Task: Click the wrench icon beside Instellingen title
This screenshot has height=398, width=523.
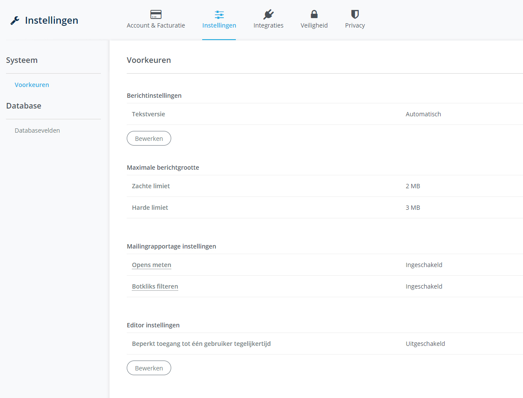Action: (x=15, y=21)
